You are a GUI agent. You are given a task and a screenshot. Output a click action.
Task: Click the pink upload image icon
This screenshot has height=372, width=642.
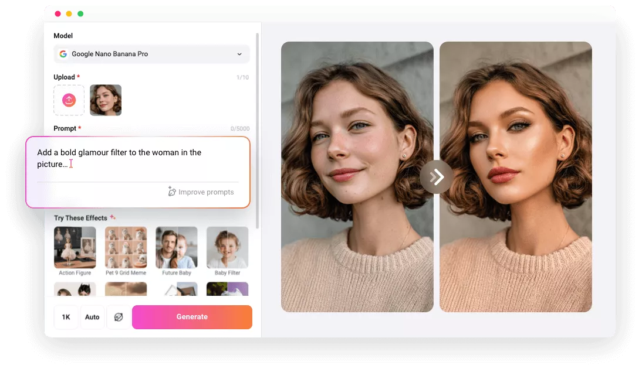69,100
